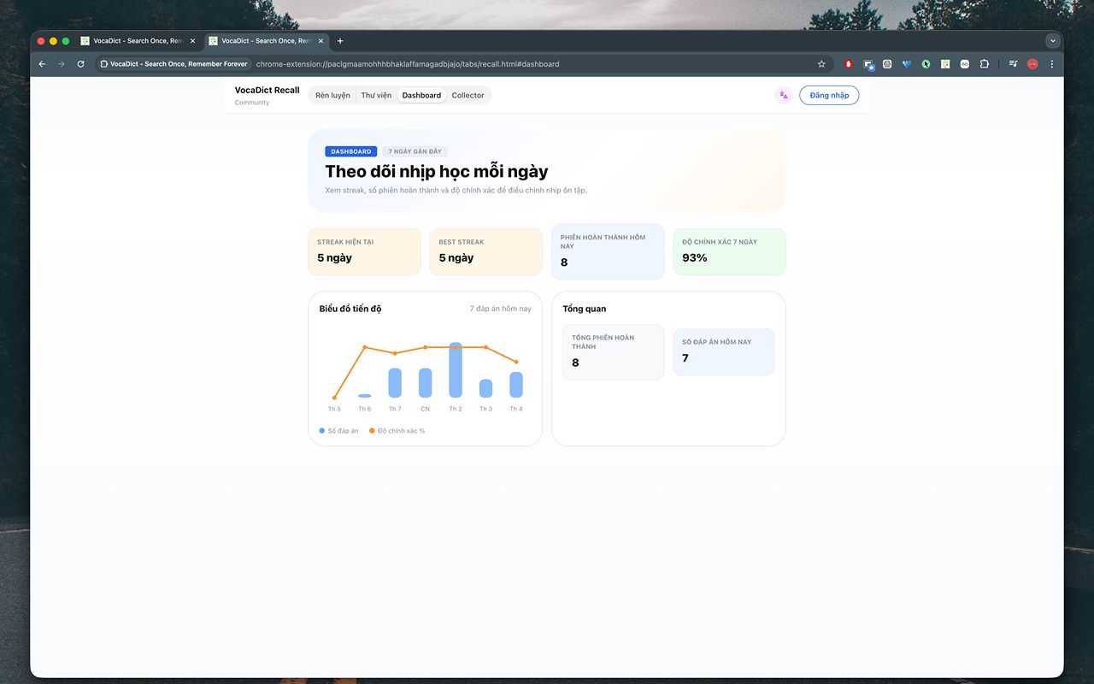This screenshot has height=684, width=1094.
Task: Click the '7 đáp án hôm nay' label
Action: 500,309
